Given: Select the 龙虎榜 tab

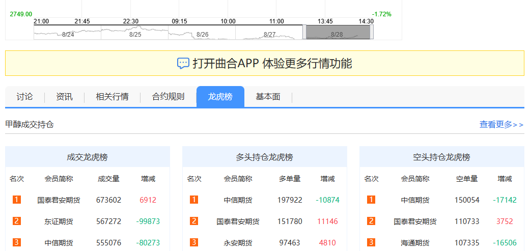Looking at the screenshot, I should pos(220,97).
